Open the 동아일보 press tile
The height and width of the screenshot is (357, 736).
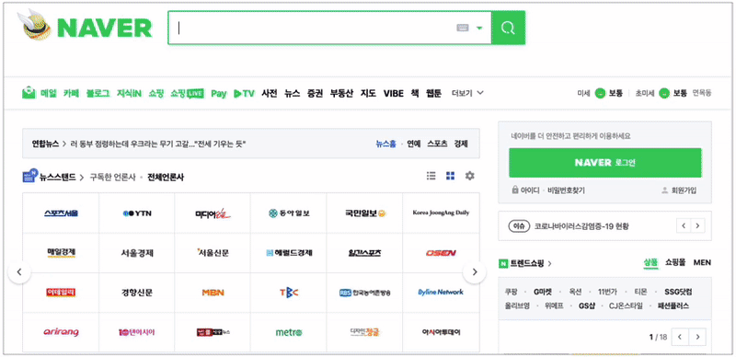click(x=289, y=213)
